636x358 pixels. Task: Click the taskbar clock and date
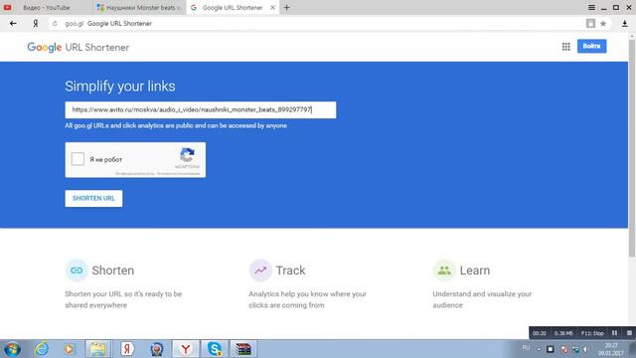611,349
